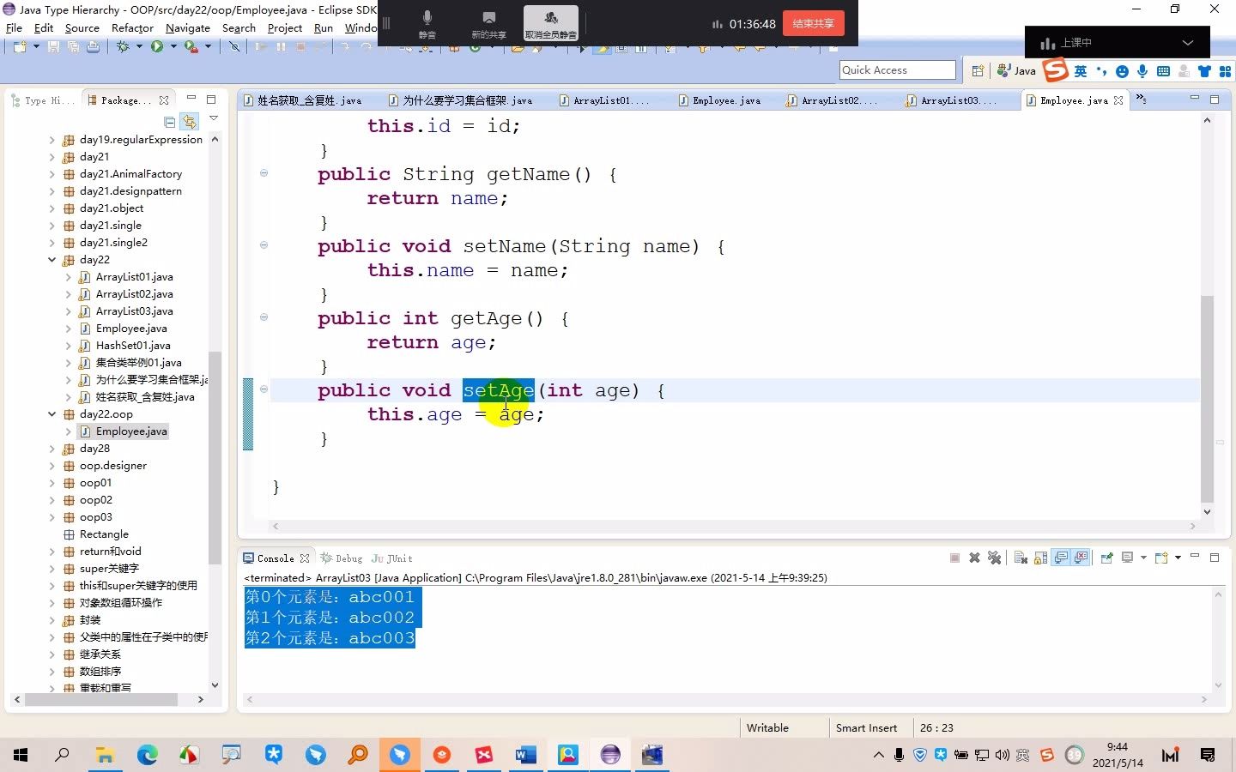Click Package Explorer horizontal scrollbar thumb
Viewport: 1236px width, 772px height.
click(101, 699)
